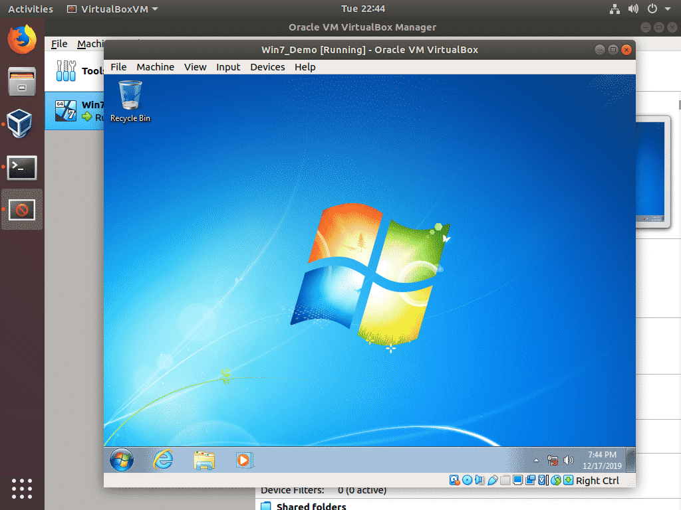Launch Internet Explorer from Windows taskbar

pyautogui.click(x=162, y=460)
